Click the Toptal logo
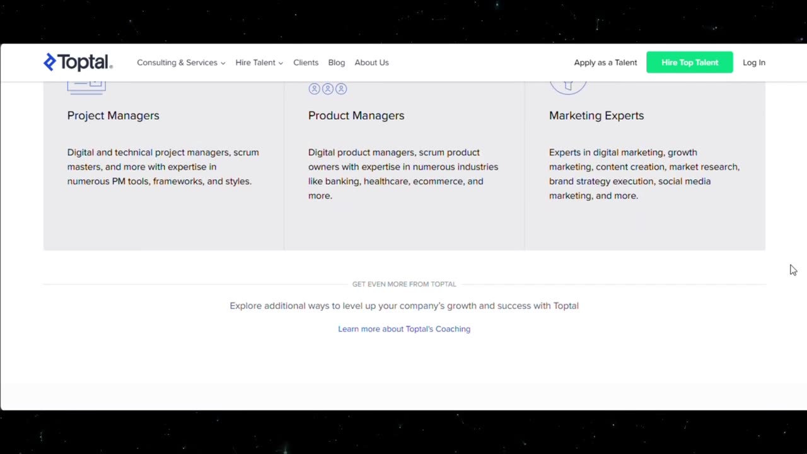Image resolution: width=807 pixels, height=454 pixels. 78,62
